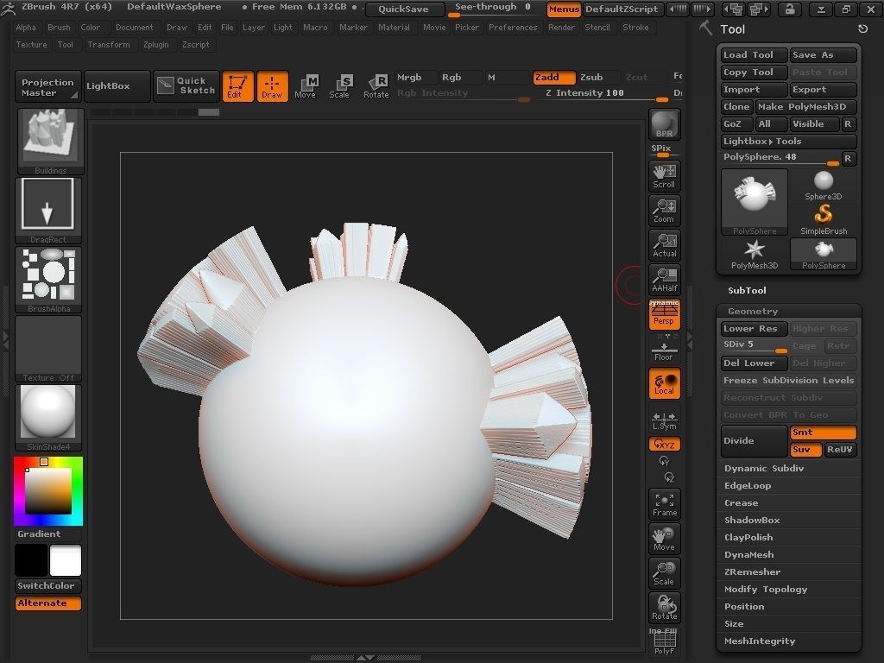Viewport: 884px width, 663px height.
Task: Open Projection Master
Action: click(x=48, y=87)
